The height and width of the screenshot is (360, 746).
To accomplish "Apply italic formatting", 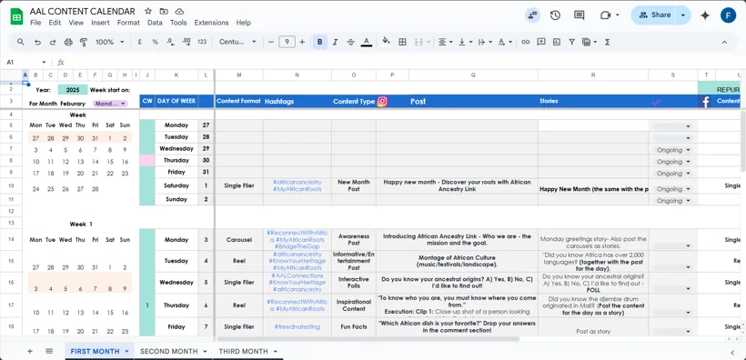I will (x=335, y=42).
